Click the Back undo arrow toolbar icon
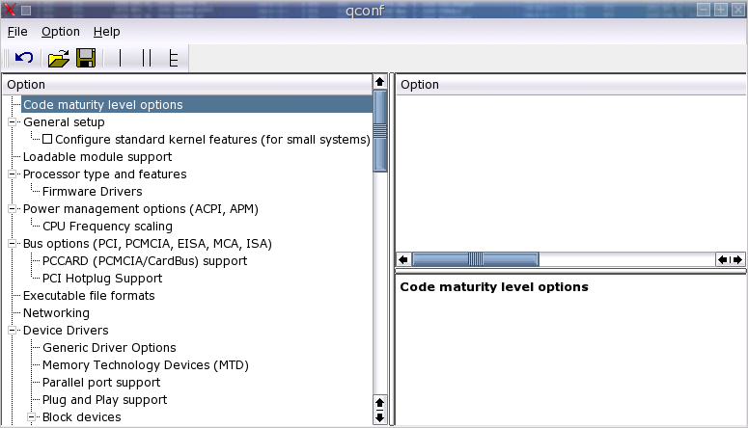The height and width of the screenshot is (428, 748). 24,58
